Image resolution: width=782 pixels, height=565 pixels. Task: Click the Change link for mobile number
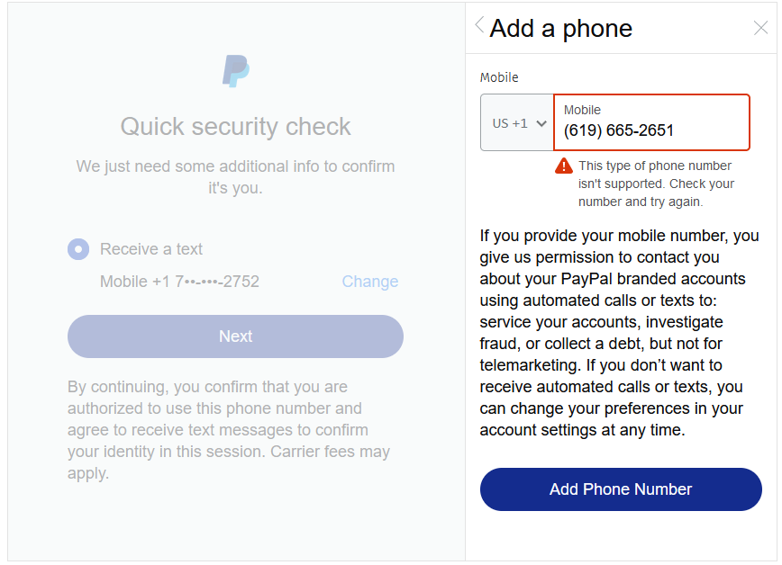pos(369,282)
